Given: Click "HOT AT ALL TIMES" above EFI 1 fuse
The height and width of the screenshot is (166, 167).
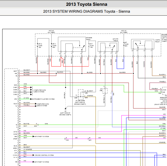Looking at the screenshot, I should pos(51,32).
